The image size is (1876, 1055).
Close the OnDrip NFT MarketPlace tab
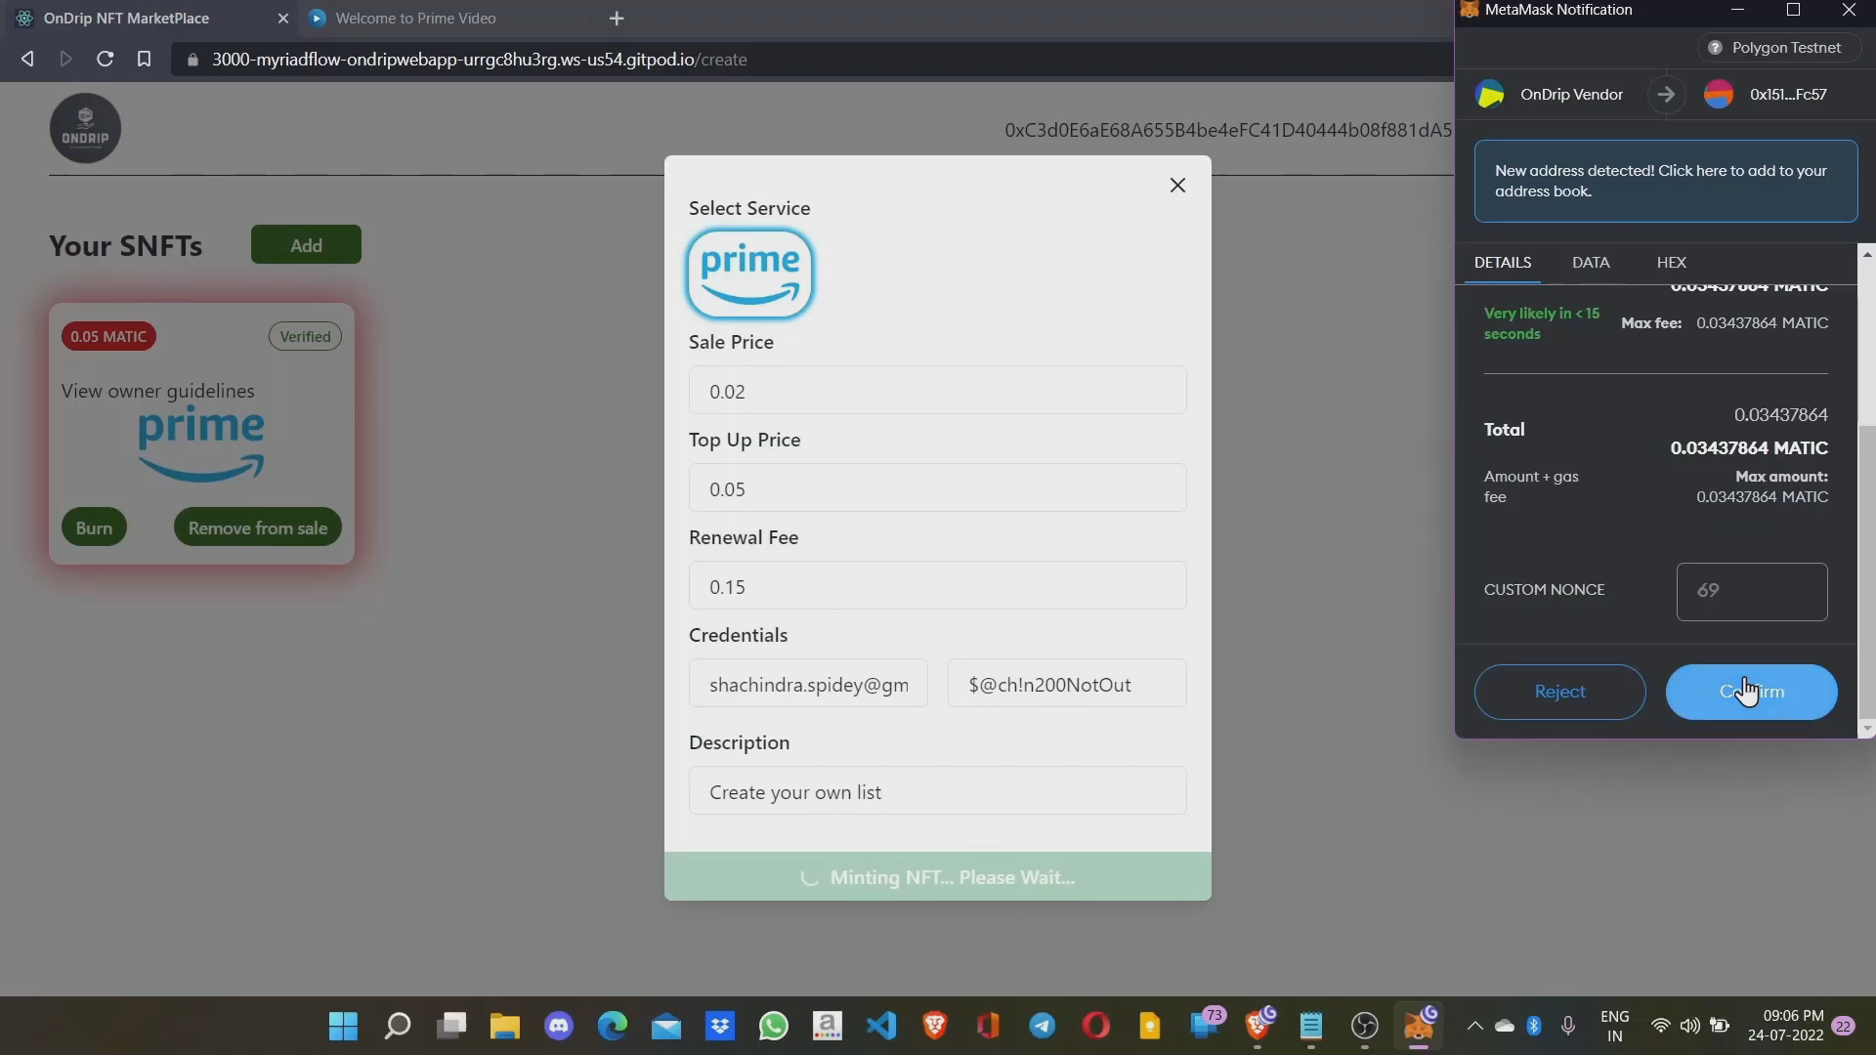coord(283,18)
